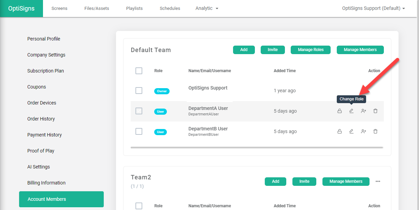This screenshot has height=210, width=419.
Task: Open Team2 more options ellipsis
Action: pos(378,181)
